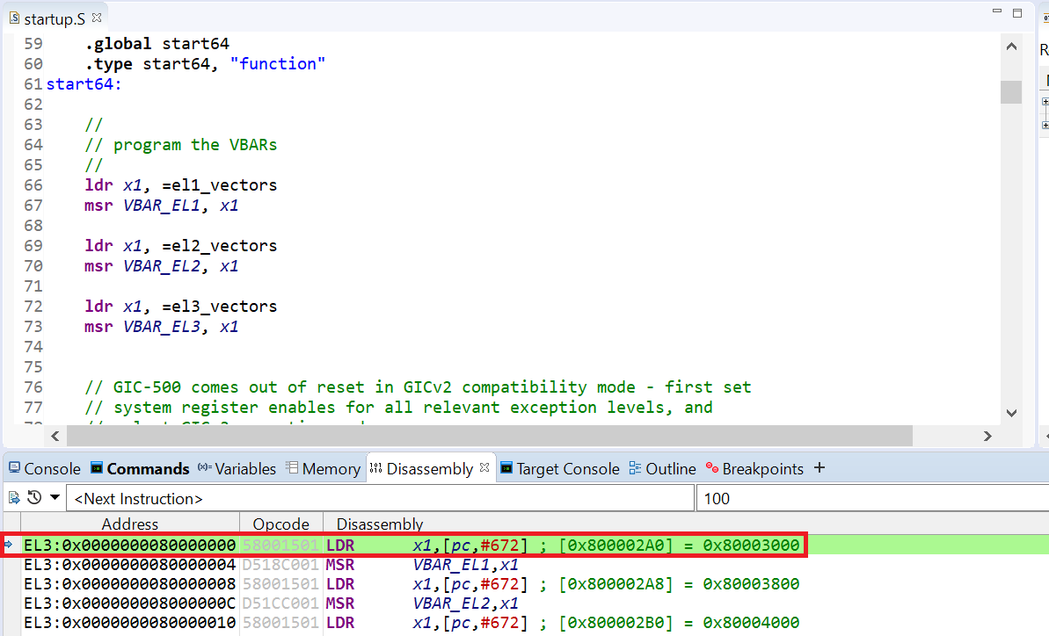1049x636 pixels.
Task: Click the horizontal scrollbar right arrow
Action: (987, 435)
